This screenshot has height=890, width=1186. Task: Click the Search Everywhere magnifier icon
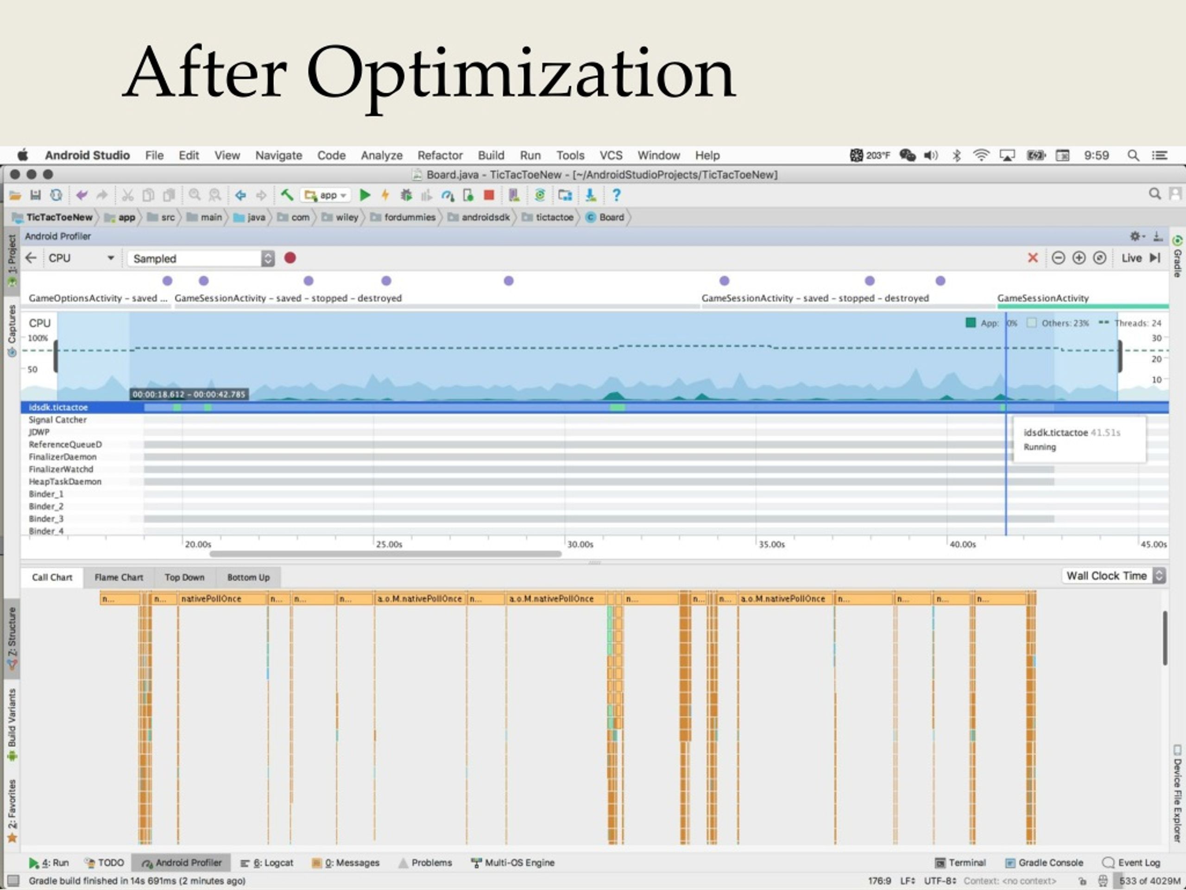1154,194
